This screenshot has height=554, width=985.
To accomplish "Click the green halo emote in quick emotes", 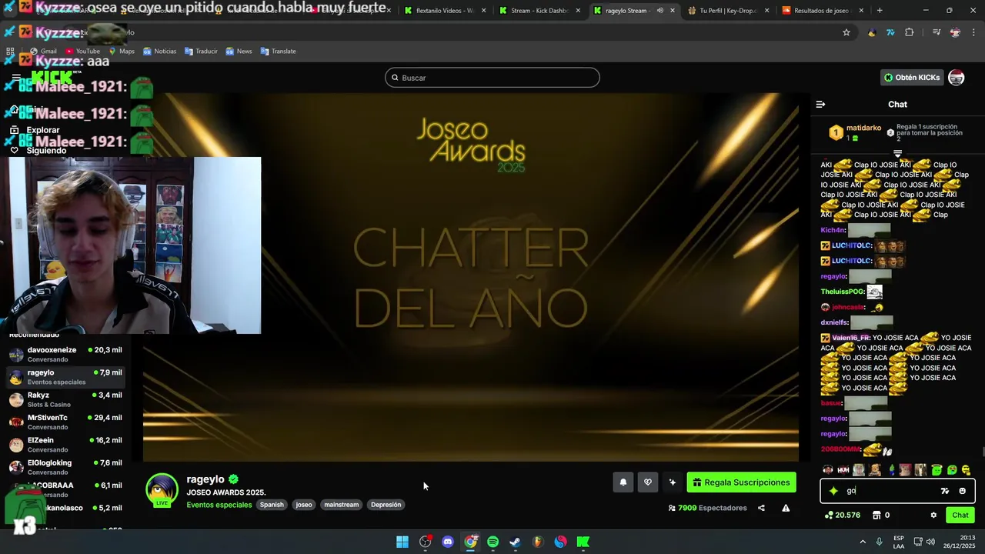I will pyautogui.click(x=937, y=470).
